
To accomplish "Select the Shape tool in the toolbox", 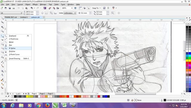I will [x=2, y=22].
